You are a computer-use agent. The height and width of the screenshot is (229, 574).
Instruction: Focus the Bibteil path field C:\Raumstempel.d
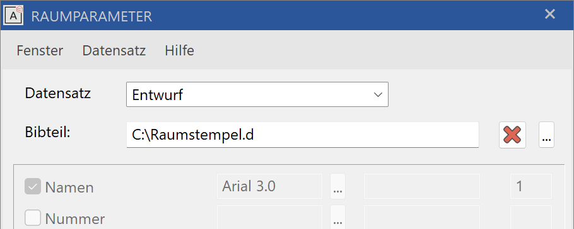302,135
